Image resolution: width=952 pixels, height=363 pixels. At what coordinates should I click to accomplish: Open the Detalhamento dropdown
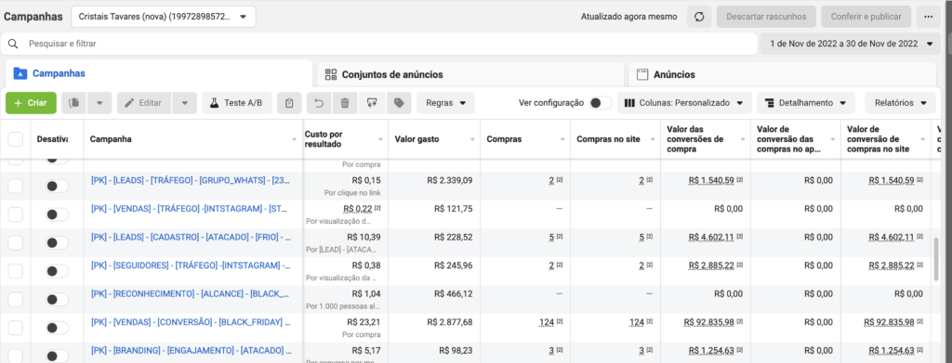[806, 103]
